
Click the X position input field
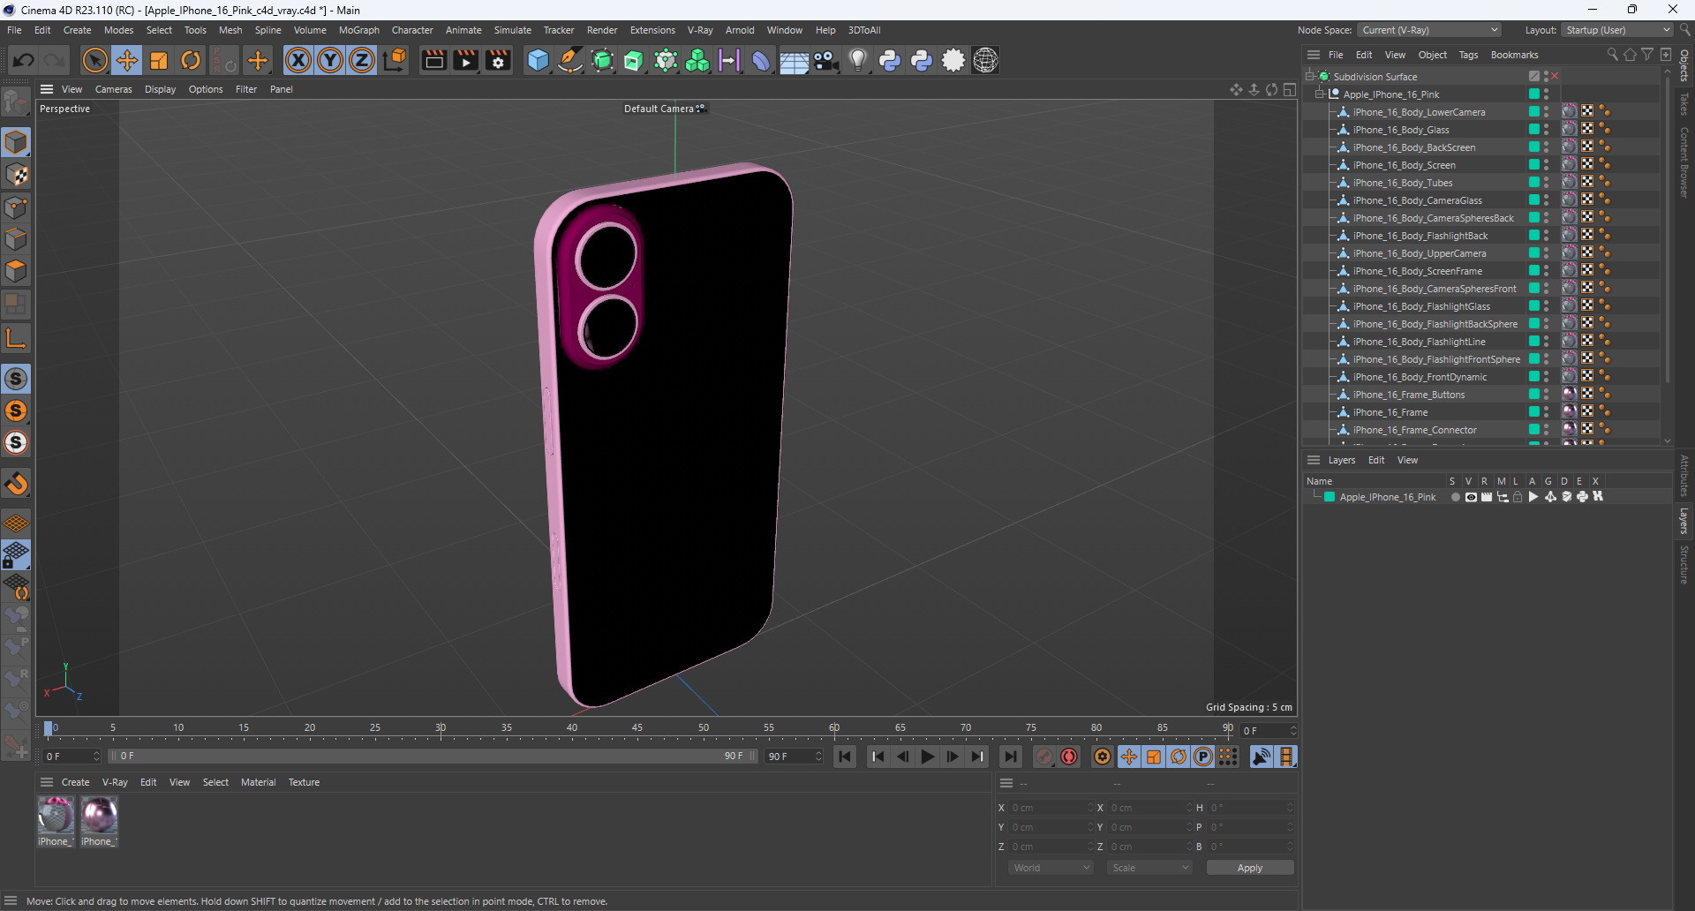point(1051,808)
